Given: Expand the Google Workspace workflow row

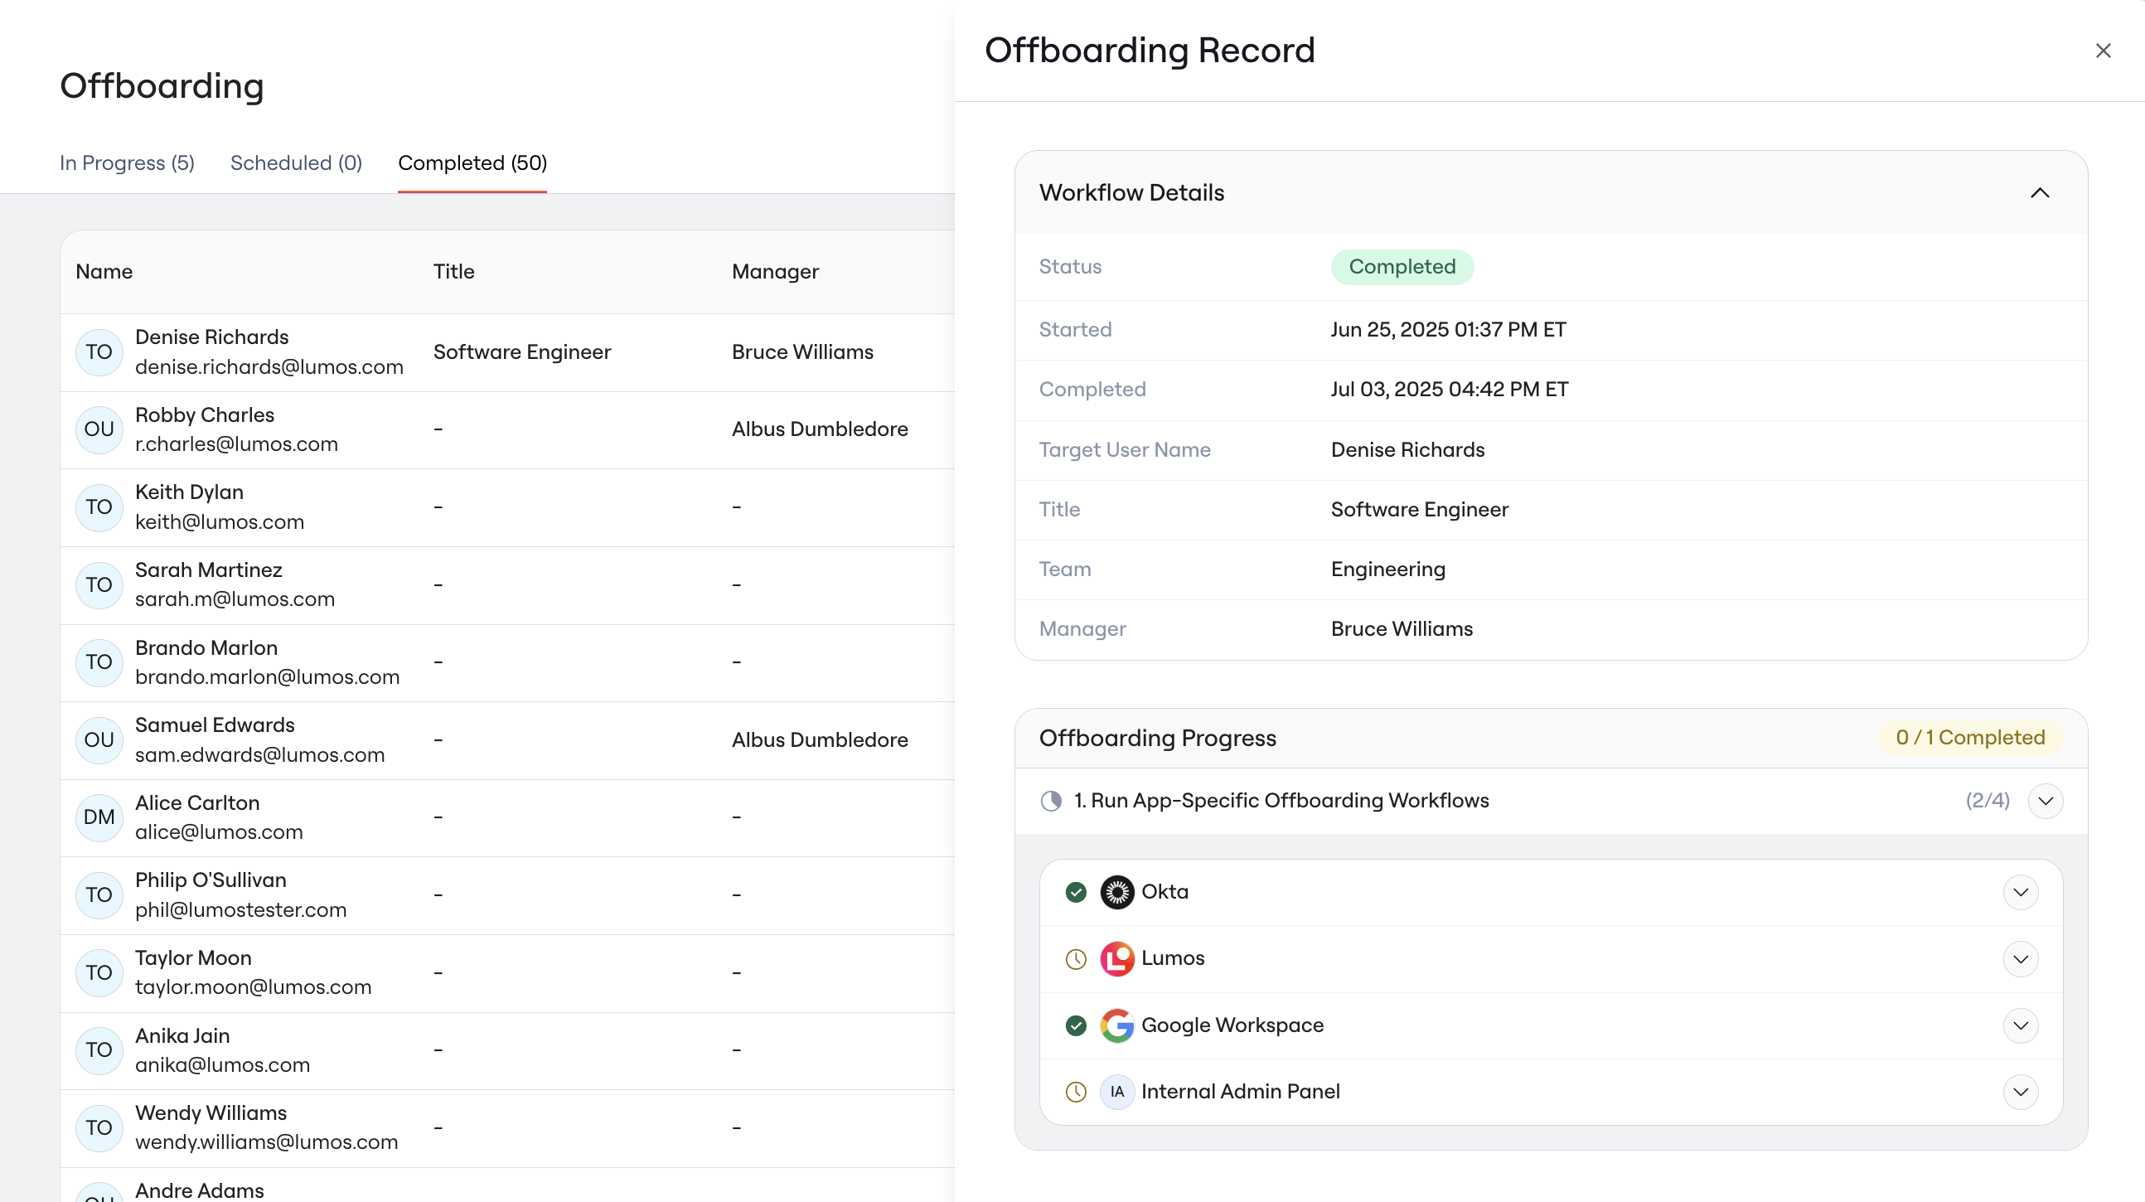Looking at the screenshot, I should 2020,1025.
